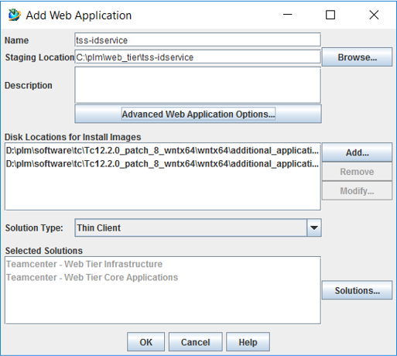Viewport: 397px width, 356px height.
Task: Cancel the Add Web Application dialog
Action: 196,342
